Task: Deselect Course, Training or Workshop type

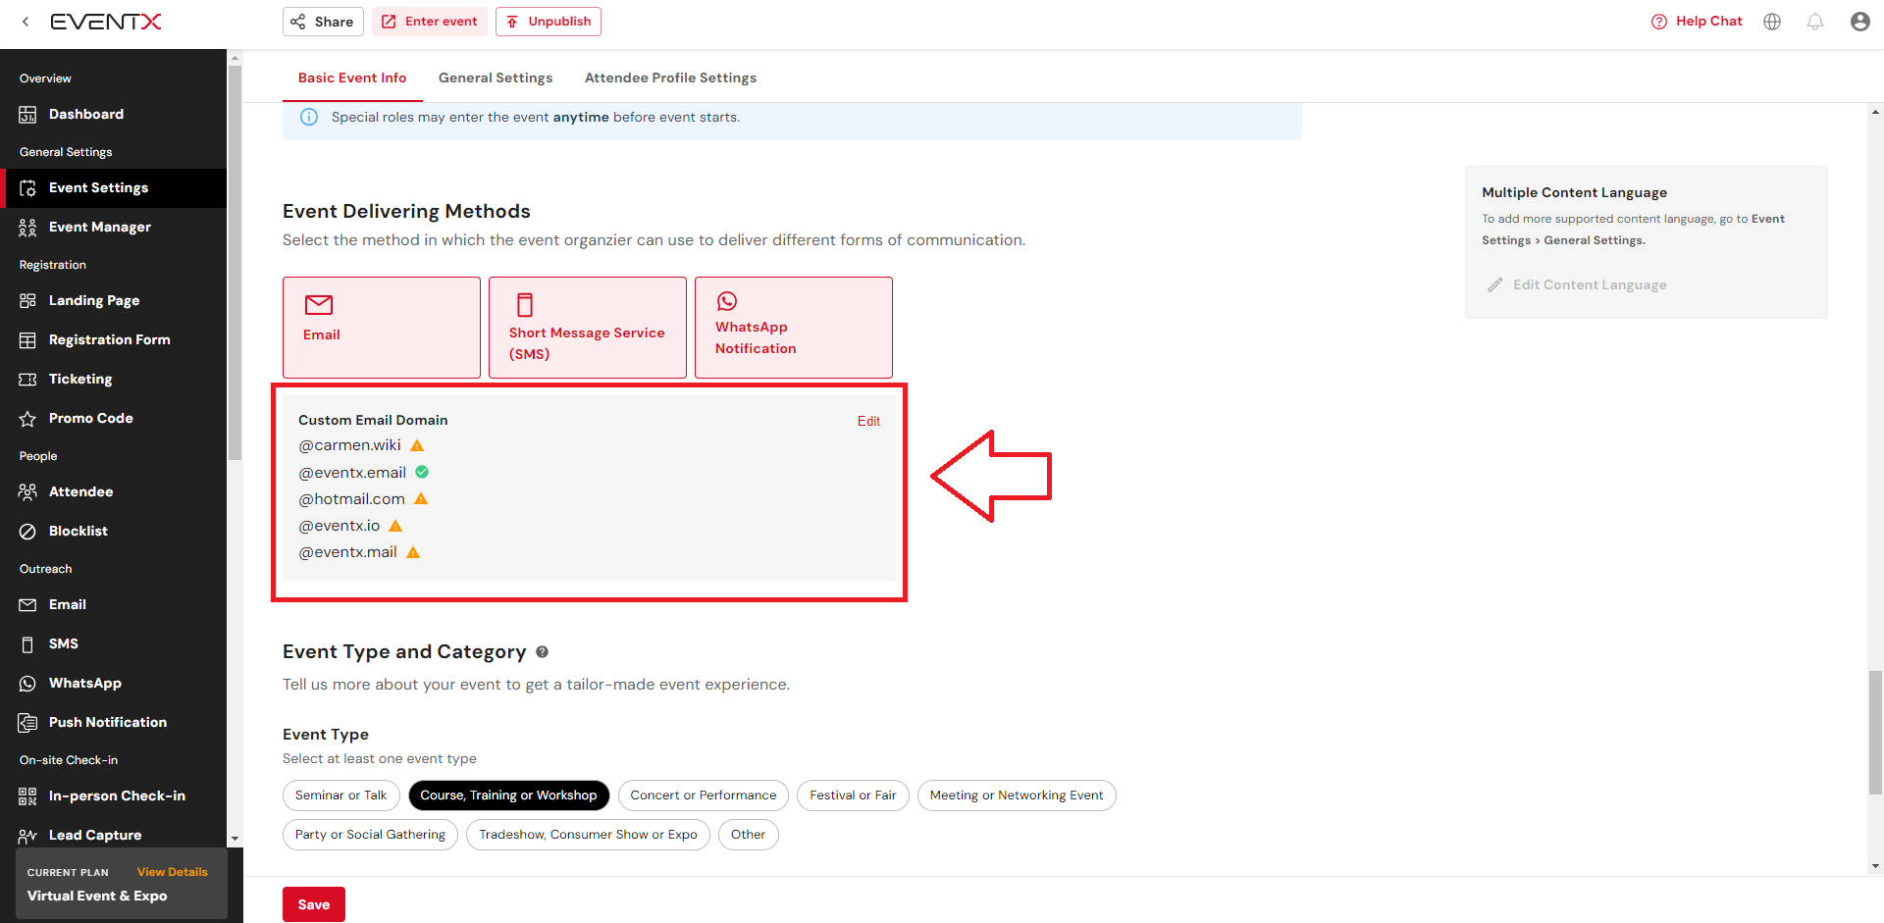Action: 508,795
